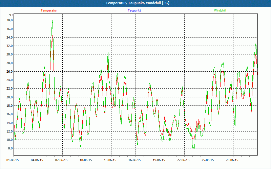This screenshot has width=271, height=169.
Task: Click the 22.06.15 date label
Action: pos(184,160)
